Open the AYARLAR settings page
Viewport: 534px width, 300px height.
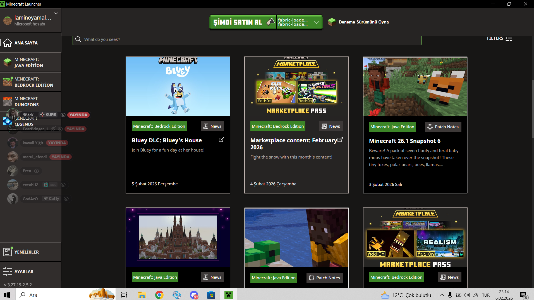[30, 271]
